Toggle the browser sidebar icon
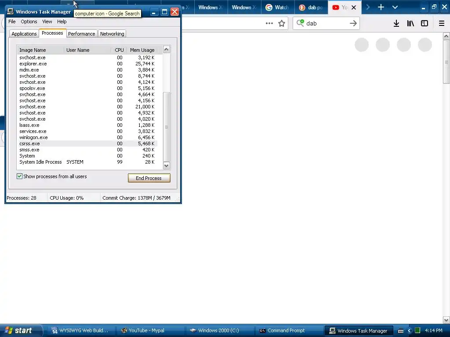The height and width of the screenshot is (337, 450). pyautogui.click(x=425, y=23)
